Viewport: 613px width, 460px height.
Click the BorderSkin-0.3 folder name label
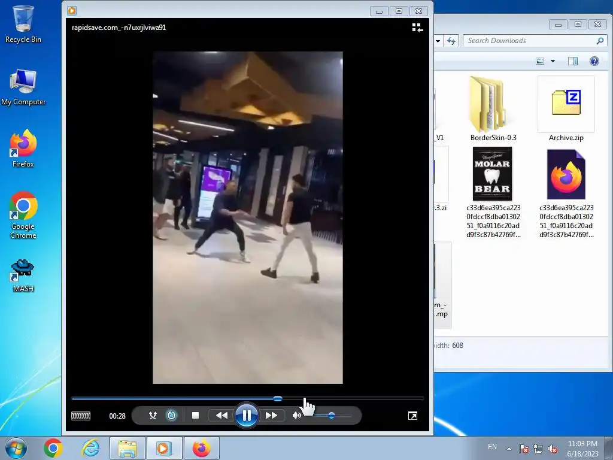pyautogui.click(x=493, y=138)
